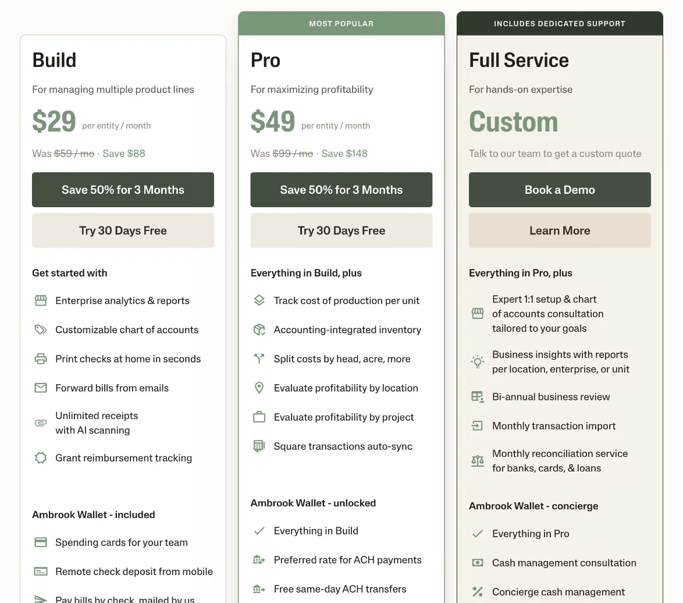
Task: Click the struck-through $59 / mo price
Action: coord(74,153)
